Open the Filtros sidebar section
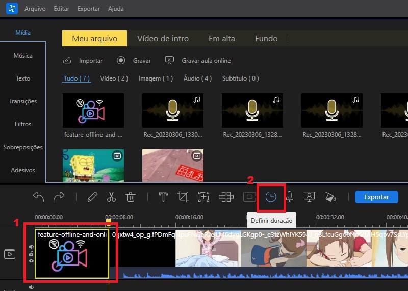Image resolution: width=408 pixels, height=291 pixels. point(23,124)
